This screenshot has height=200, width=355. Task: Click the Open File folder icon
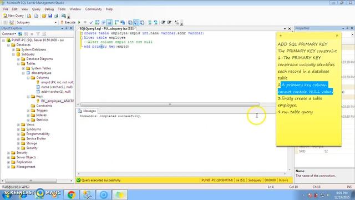[x=44, y=16]
